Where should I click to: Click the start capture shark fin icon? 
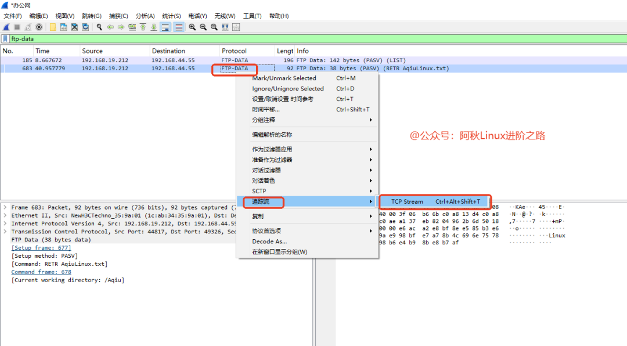[x=6, y=27]
